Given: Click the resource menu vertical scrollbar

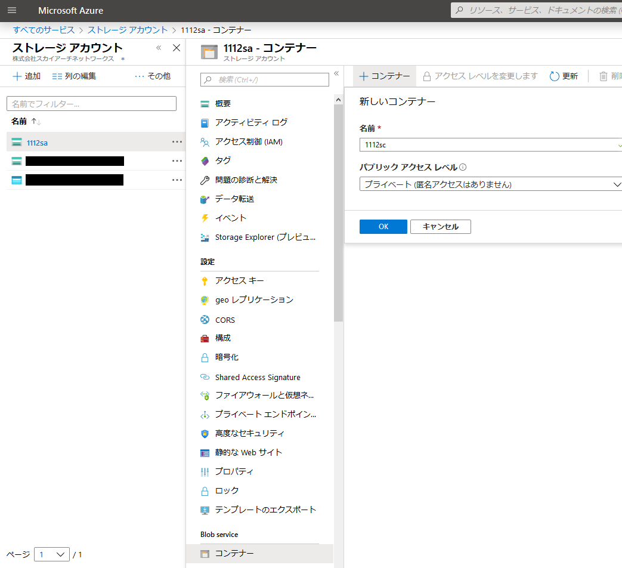Looking at the screenshot, I should [338, 212].
